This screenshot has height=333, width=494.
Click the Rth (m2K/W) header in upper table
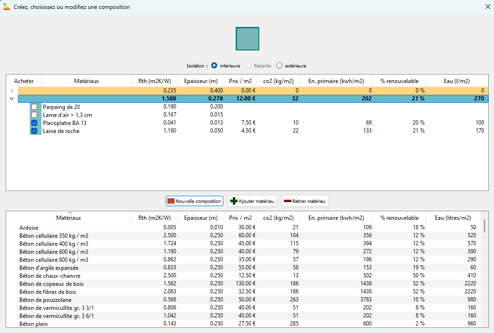coord(154,81)
